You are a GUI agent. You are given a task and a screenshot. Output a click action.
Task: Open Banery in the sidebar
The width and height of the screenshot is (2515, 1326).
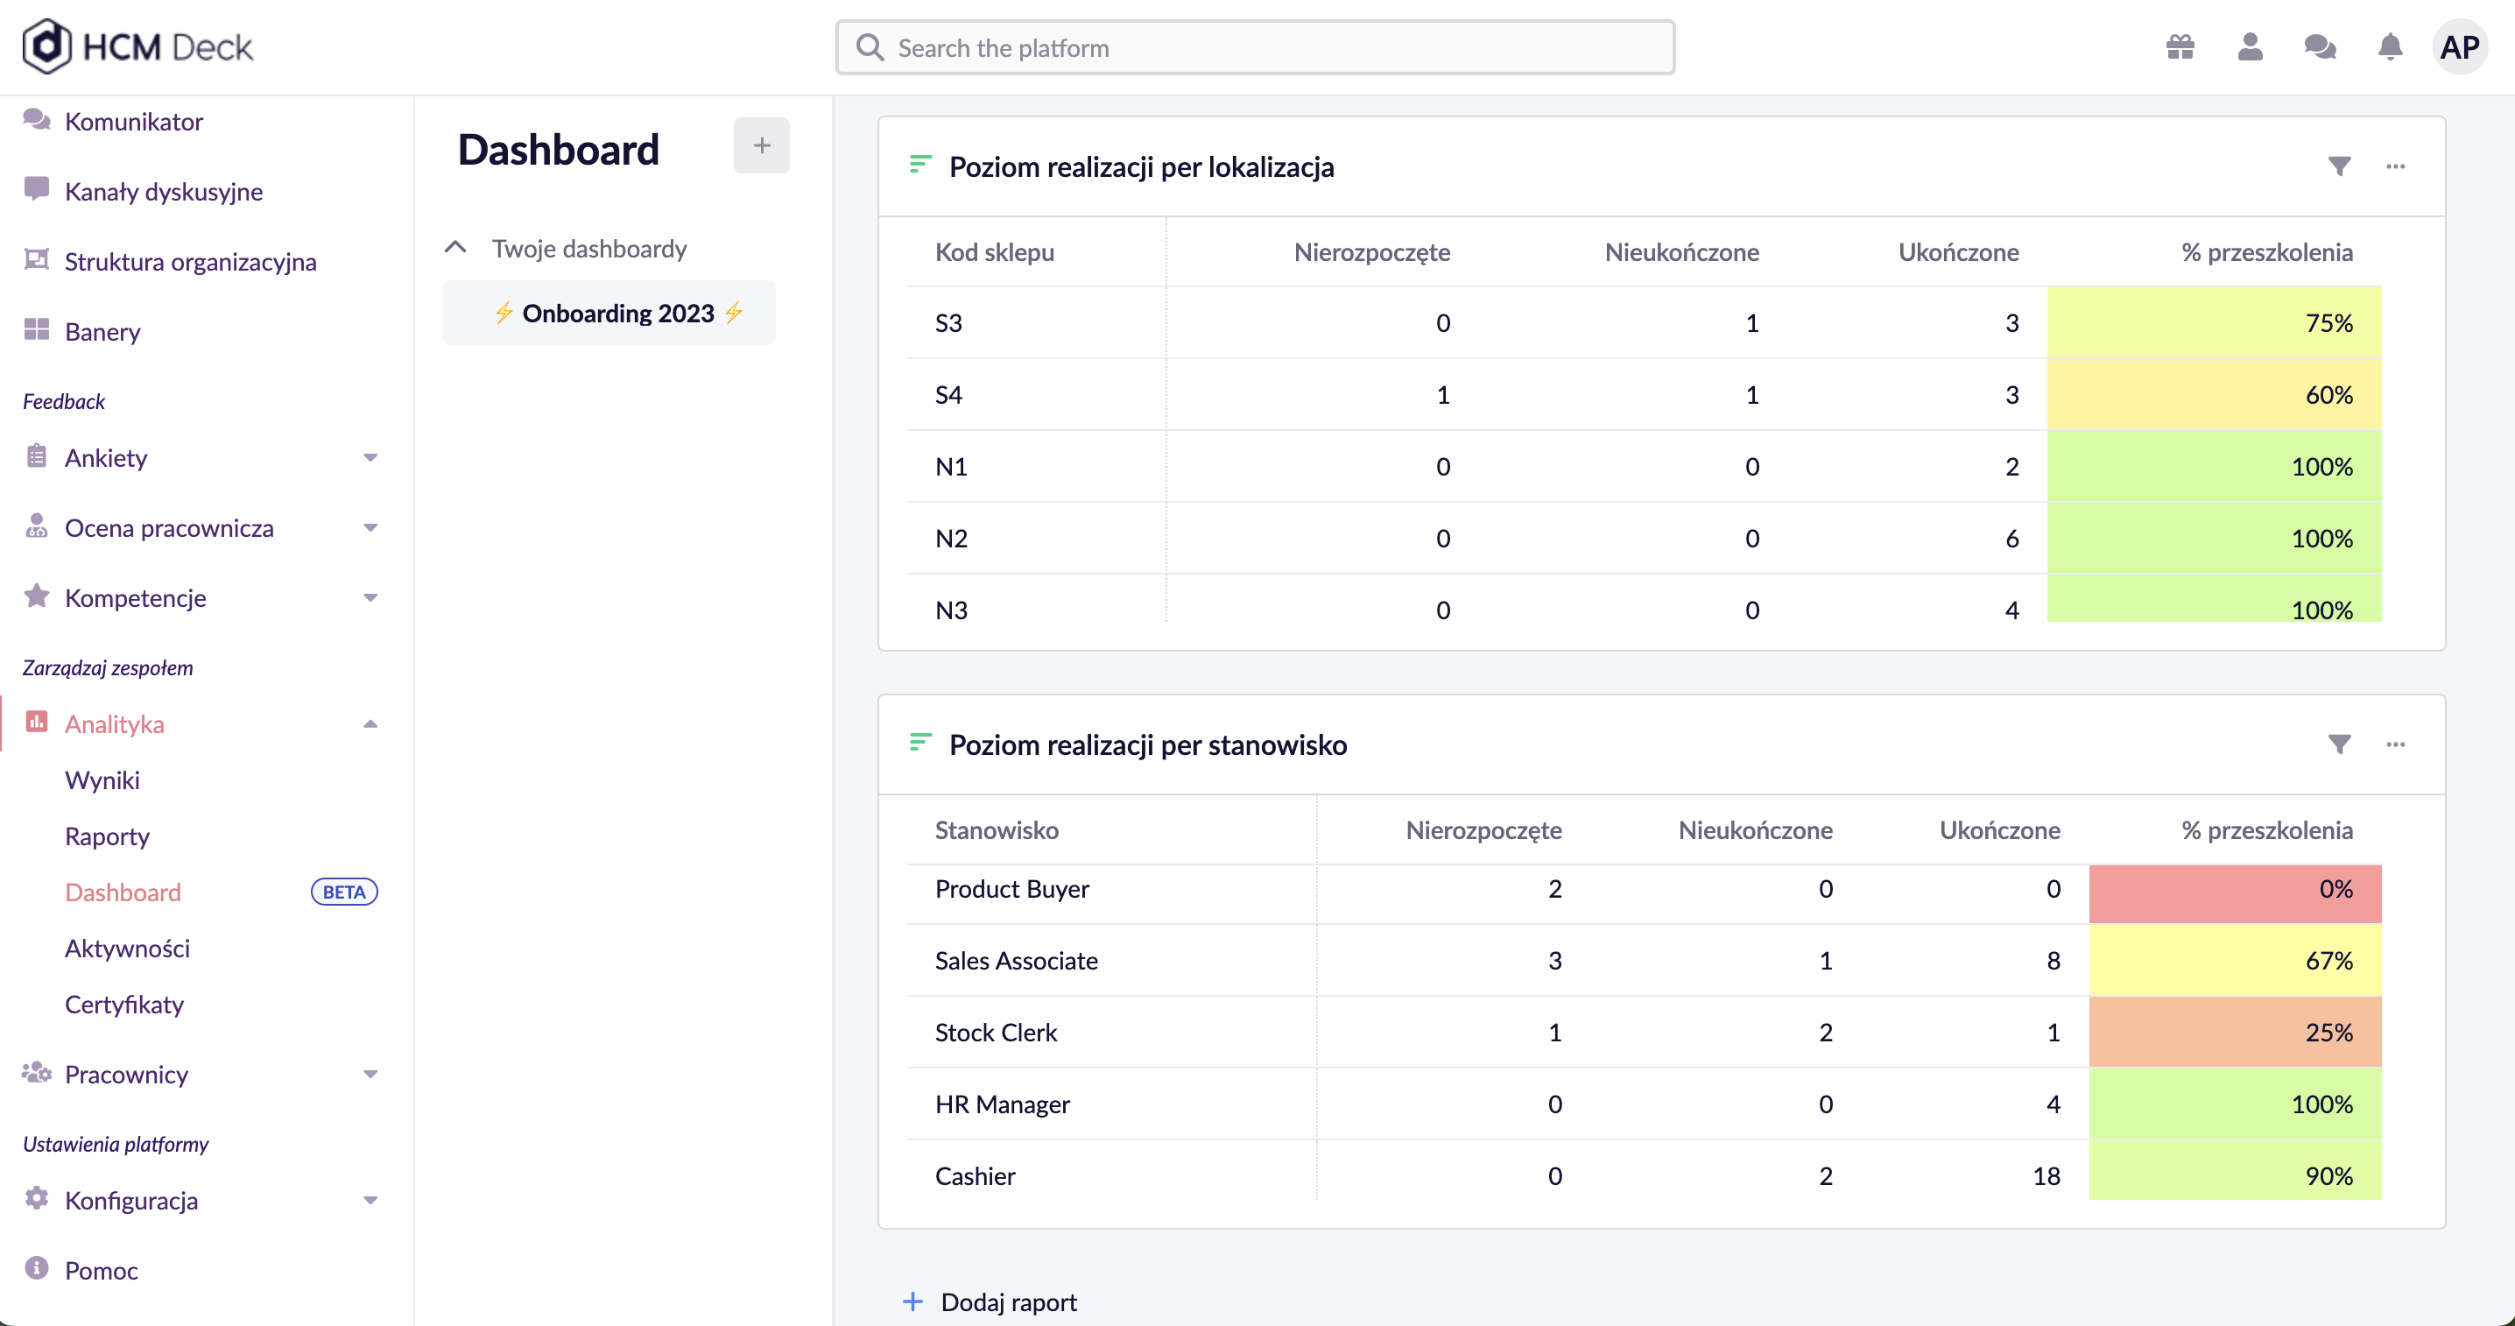tap(102, 332)
